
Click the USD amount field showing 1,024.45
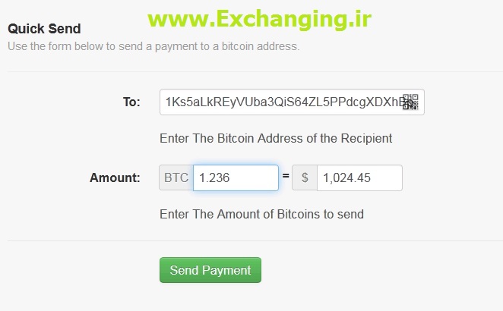(359, 177)
